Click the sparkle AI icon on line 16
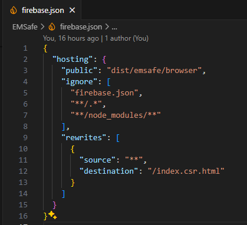Viewport: 247px width, 225px height. [52, 215]
